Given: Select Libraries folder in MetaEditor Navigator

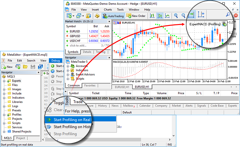Looking at the screenshot, I should (17, 102).
